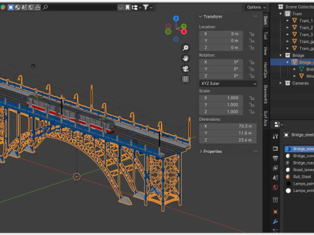Lock the Location Z value
This screenshot has height=235, width=314.
click(x=252, y=48)
